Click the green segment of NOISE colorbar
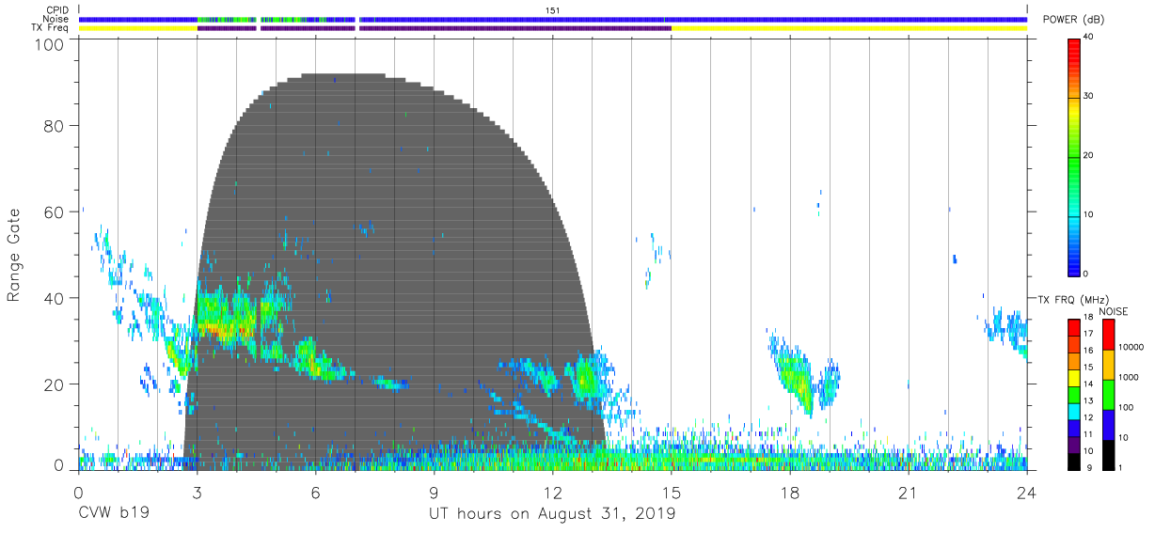 [1108, 395]
